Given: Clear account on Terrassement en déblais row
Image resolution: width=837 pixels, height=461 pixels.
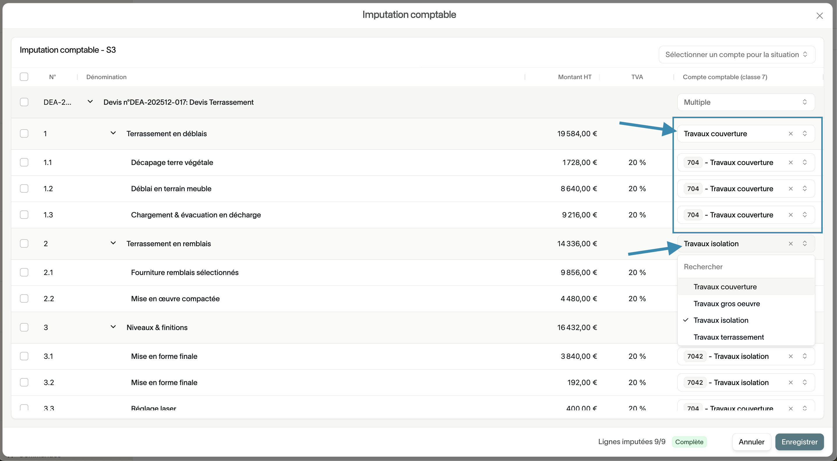Looking at the screenshot, I should click(x=790, y=134).
